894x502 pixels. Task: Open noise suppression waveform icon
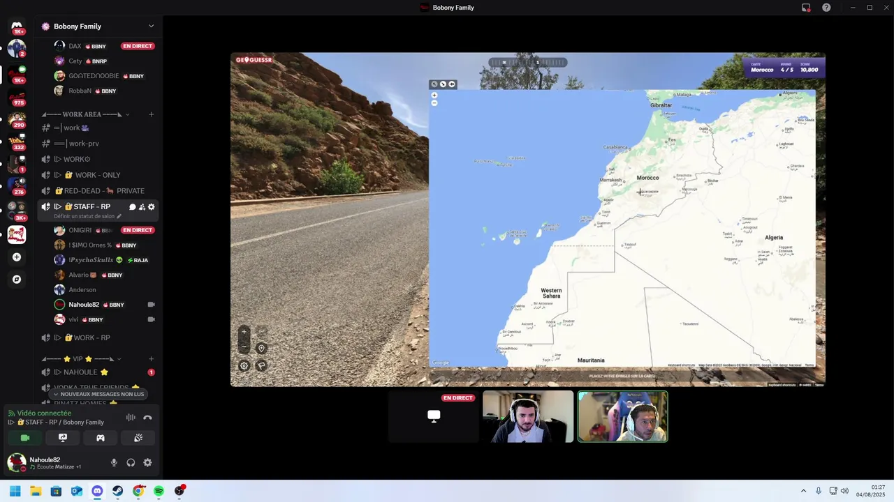click(131, 418)
